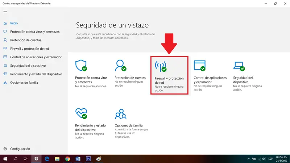Minimize the Windows Defender window

click(266, 4)
